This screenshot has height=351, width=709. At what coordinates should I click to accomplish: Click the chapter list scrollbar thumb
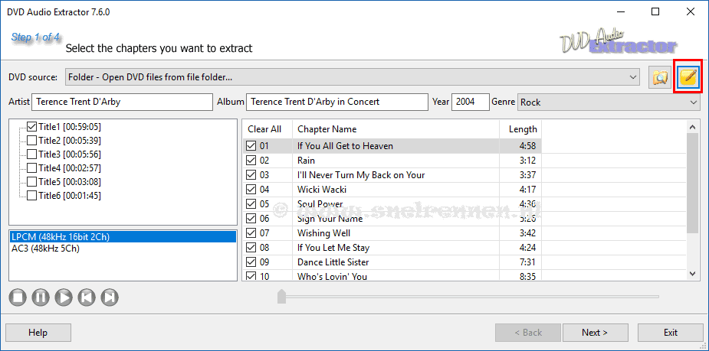click(692, 184)
